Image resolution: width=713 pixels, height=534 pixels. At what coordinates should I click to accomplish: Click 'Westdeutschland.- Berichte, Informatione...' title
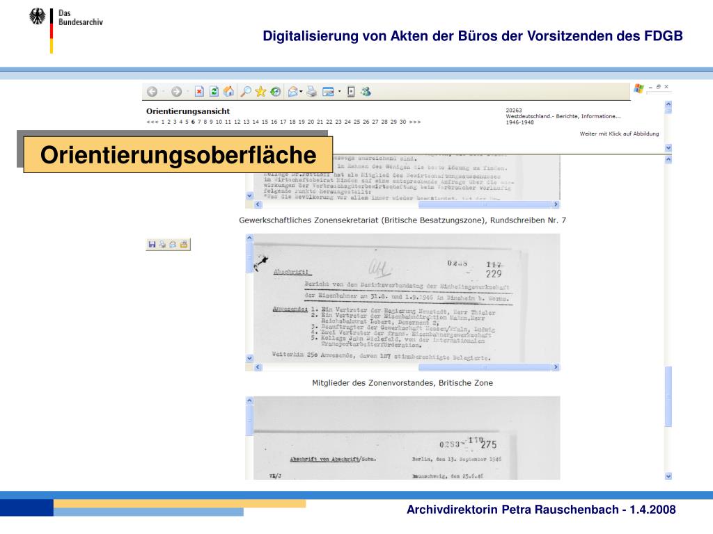[563, 116]
